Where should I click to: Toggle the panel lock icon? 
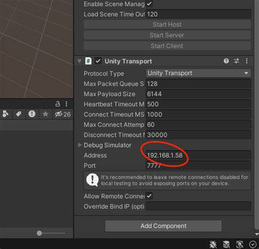(x=57, y=104)
